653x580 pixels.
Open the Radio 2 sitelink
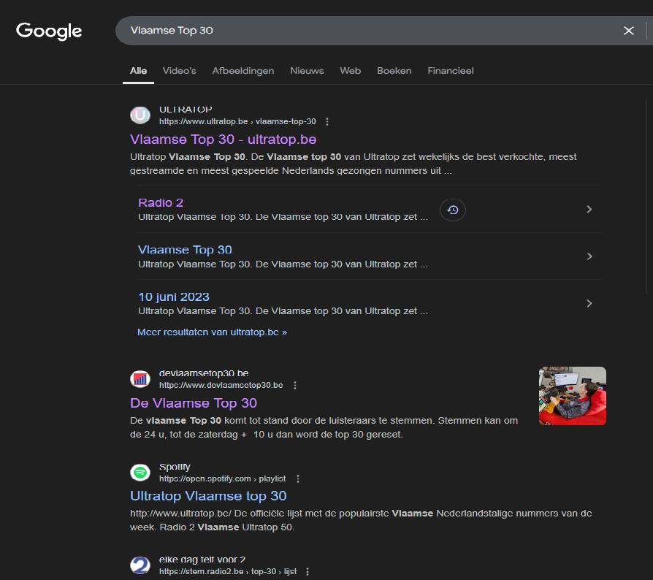coord(161,203)
